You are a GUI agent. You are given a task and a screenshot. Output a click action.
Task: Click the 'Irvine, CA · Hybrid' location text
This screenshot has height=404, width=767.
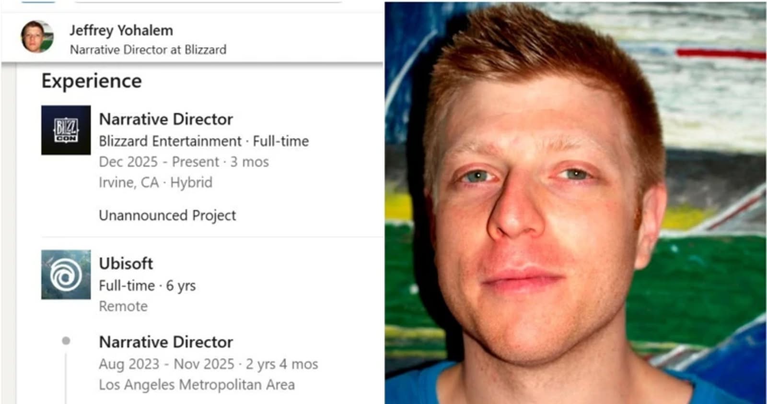[155, 182]
